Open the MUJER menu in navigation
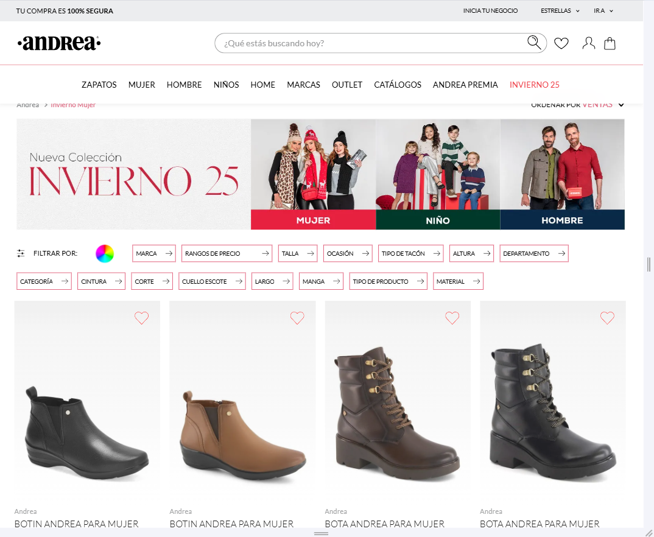This screenshot has width=654, height=537. coord(141,85)
